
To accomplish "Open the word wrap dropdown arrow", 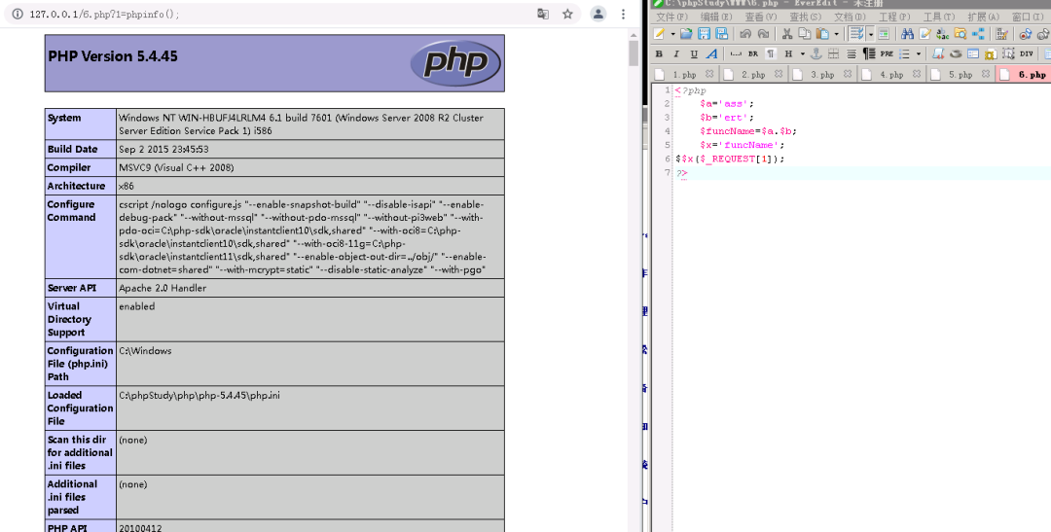I will tap(871, 34).
